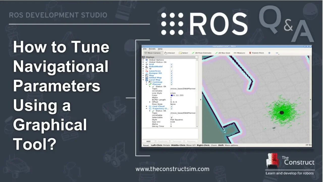Enable the TF display checkbox
The height and width of the screenshot is (182, 323).
pyautogui.click(x=172, y=69)
